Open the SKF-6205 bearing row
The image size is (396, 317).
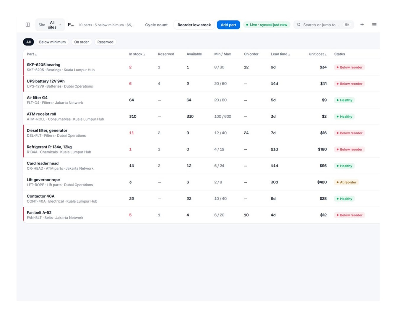click(201, 67)
